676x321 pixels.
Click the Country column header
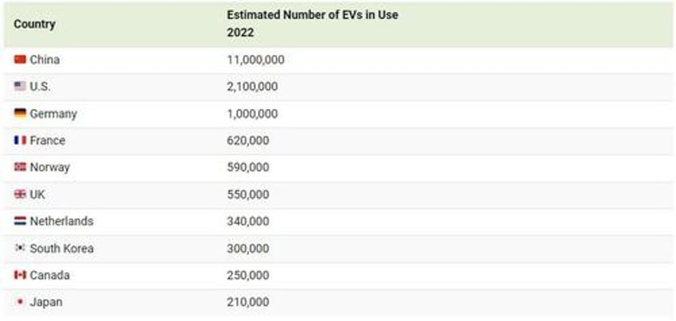[34, 25]
